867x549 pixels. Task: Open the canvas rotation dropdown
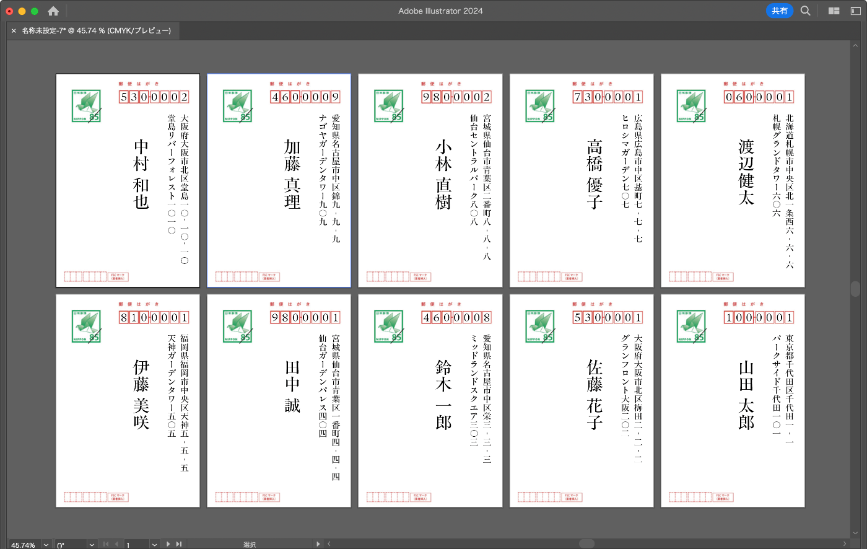pos(92,545)
